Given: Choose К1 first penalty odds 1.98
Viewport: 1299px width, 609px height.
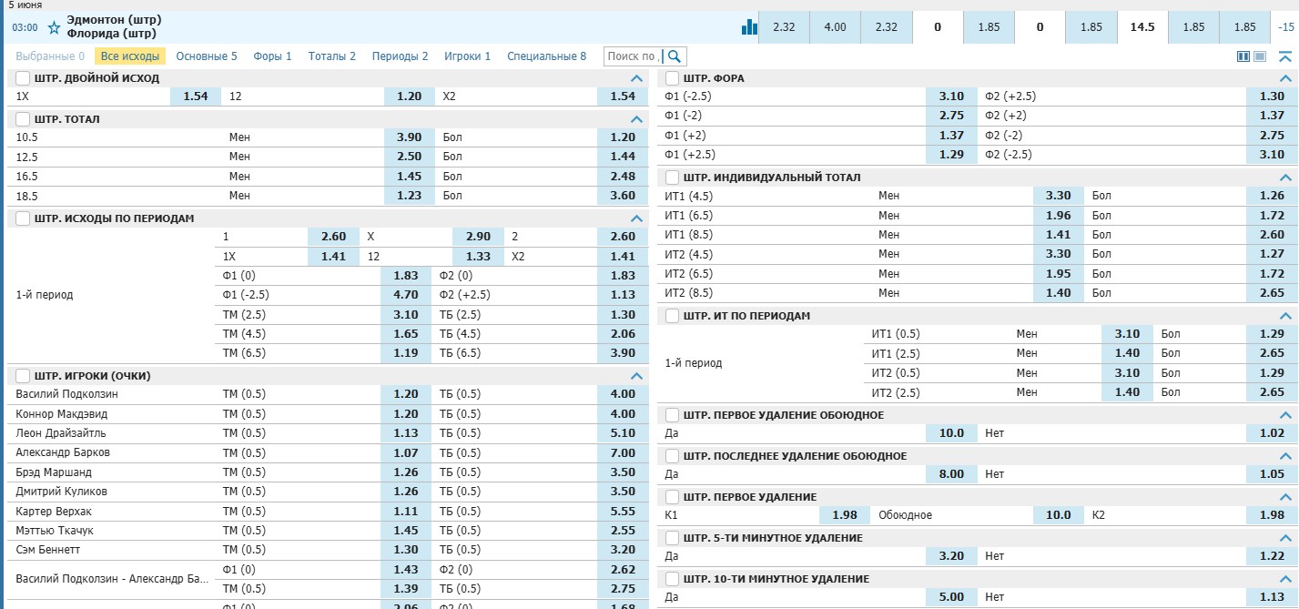Looking at the screenshot, I should [x=845, y=515].
